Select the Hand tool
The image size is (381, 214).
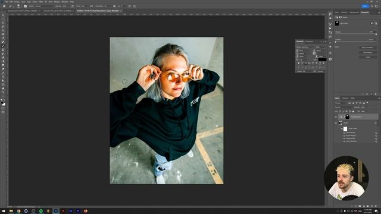coord(3,89)
